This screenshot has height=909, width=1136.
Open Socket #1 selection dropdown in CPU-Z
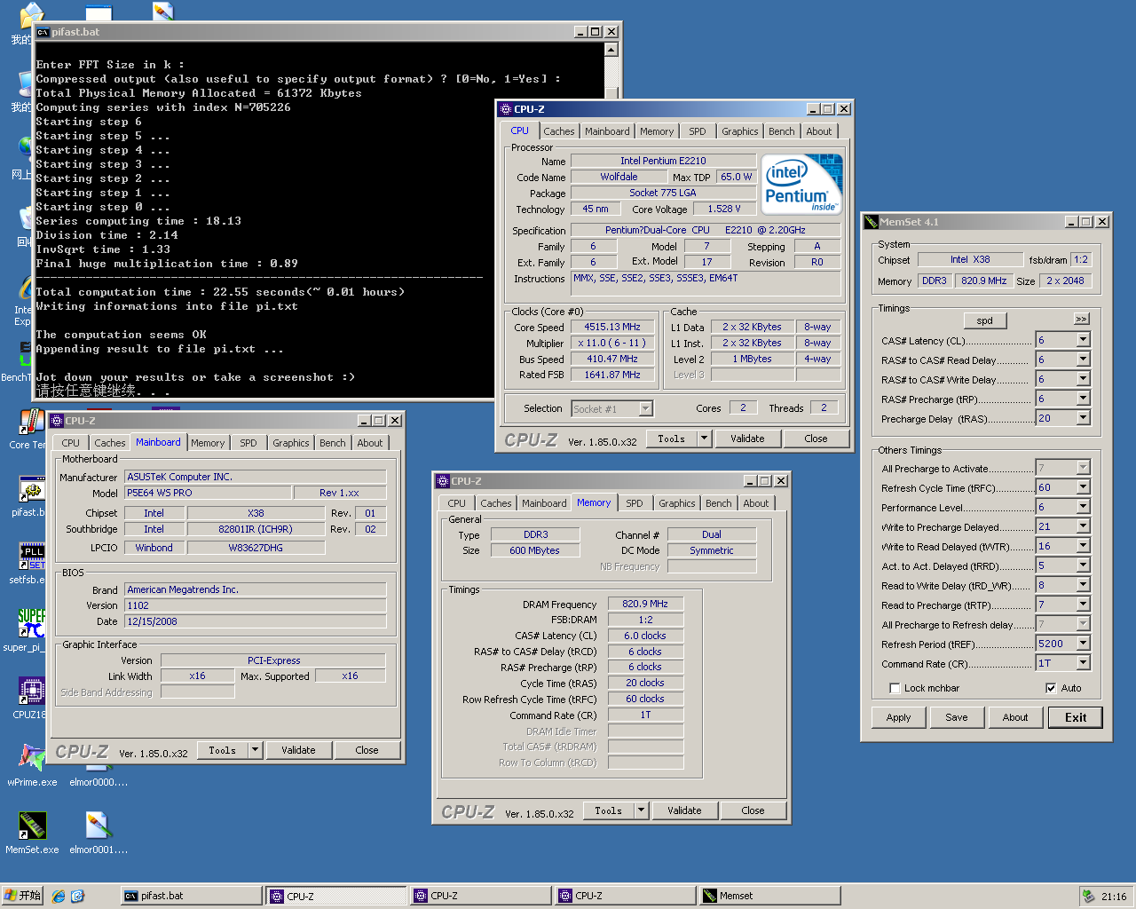tap(646, 408)
